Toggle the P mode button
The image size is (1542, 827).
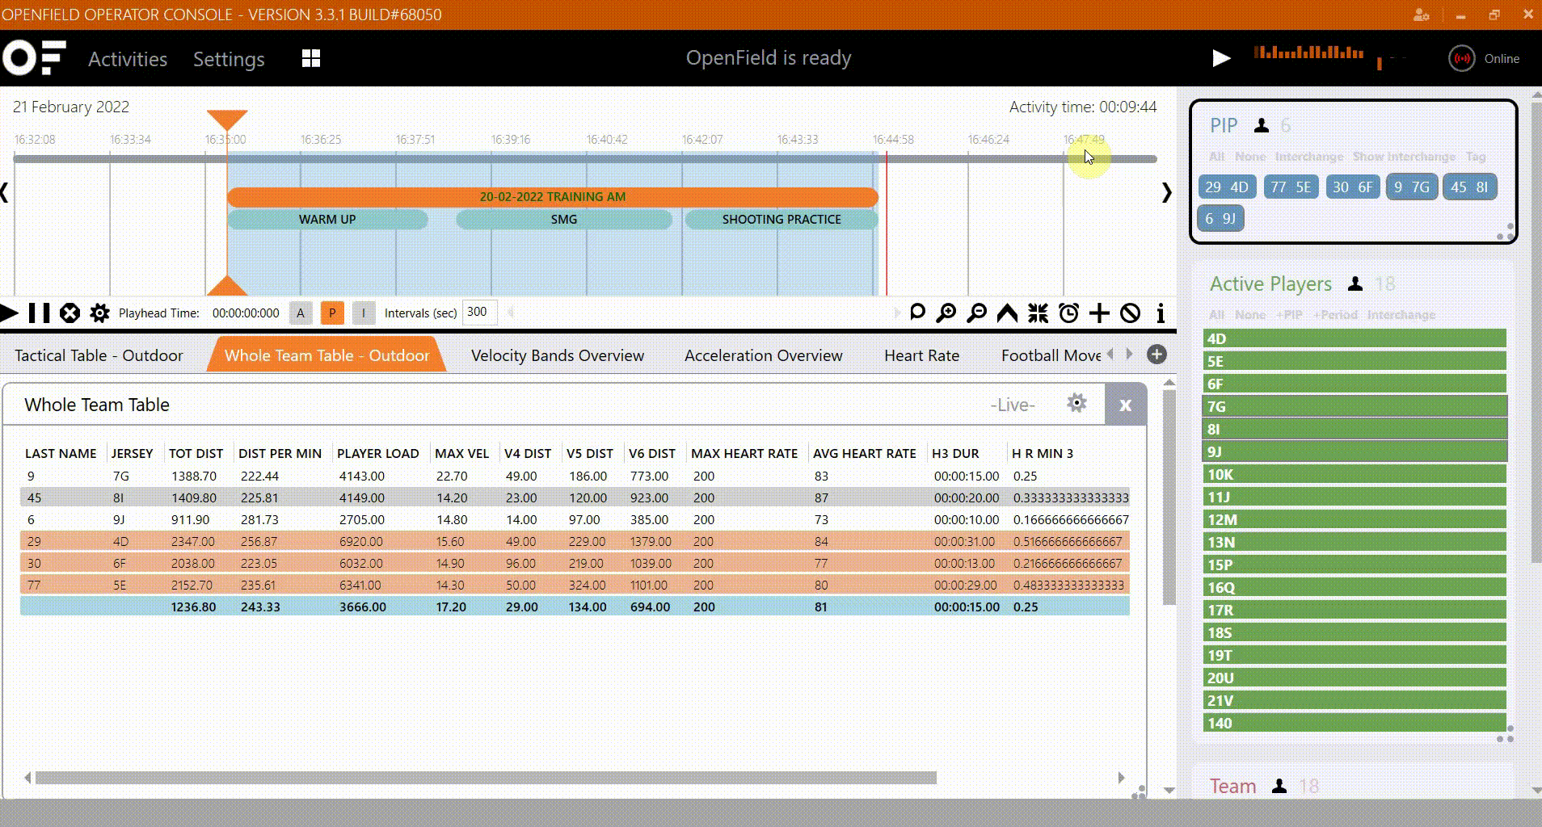[332, 313]
